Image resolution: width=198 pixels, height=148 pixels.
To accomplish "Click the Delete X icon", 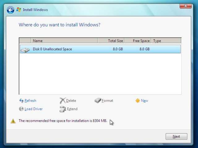I will pos(62,101).
